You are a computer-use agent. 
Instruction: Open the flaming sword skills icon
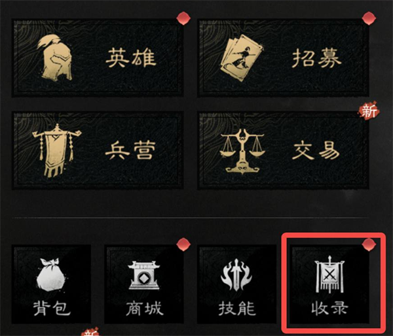pos(236,275)
